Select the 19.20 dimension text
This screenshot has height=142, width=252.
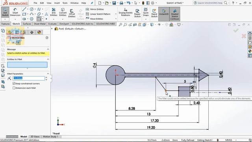[x=151, y=127]
